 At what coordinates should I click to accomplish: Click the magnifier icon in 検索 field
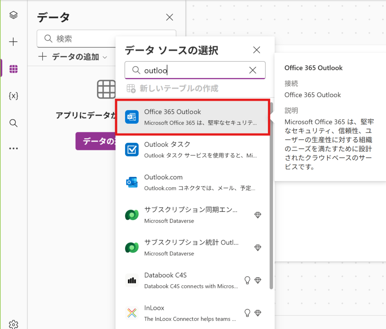pyautogui.click(x=48, y=39)
